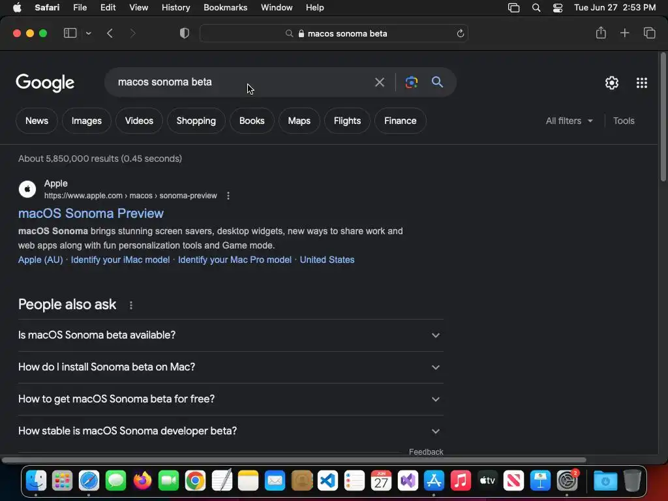Open System Settings from the Dock

pyautogui.click(x=567, y=481)
